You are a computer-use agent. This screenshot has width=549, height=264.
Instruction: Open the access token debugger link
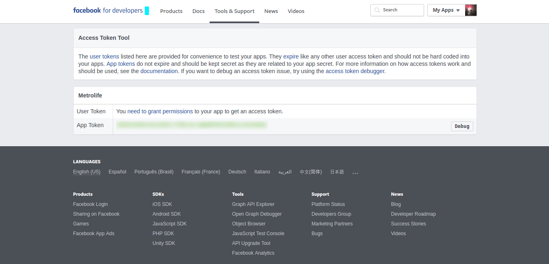coord(355,71)
